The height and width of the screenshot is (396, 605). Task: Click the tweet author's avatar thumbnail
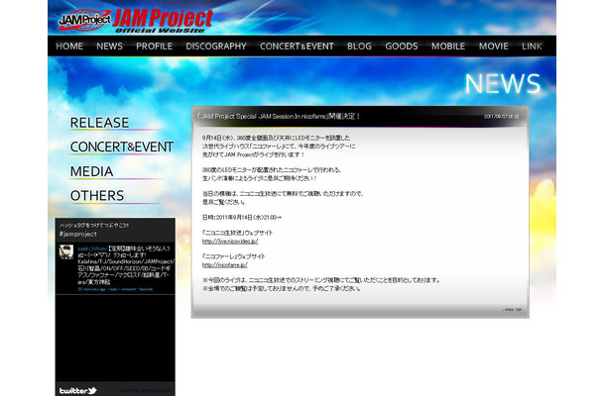[x=66, y=251]
